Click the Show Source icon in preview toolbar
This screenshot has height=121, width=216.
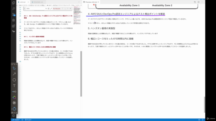195,2
